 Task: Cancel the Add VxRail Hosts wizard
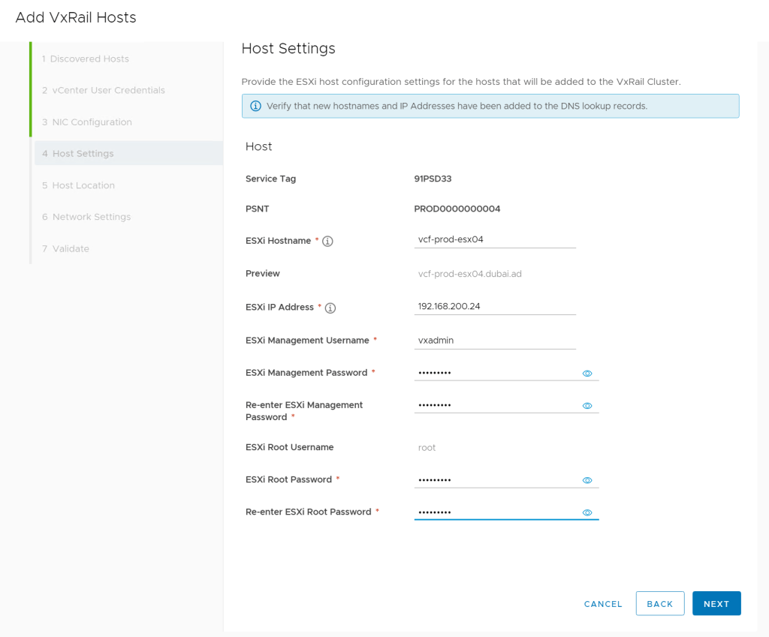click(603, 604)
